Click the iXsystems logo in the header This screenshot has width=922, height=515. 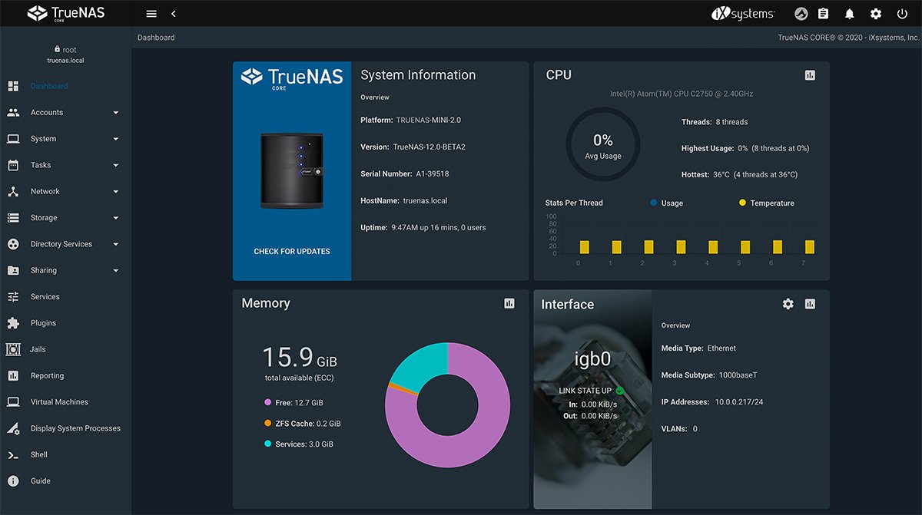[743, 12]
